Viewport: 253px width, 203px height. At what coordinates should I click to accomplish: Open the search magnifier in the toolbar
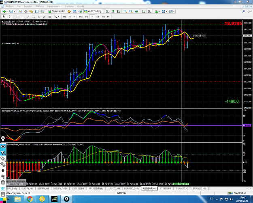[244, 11]
